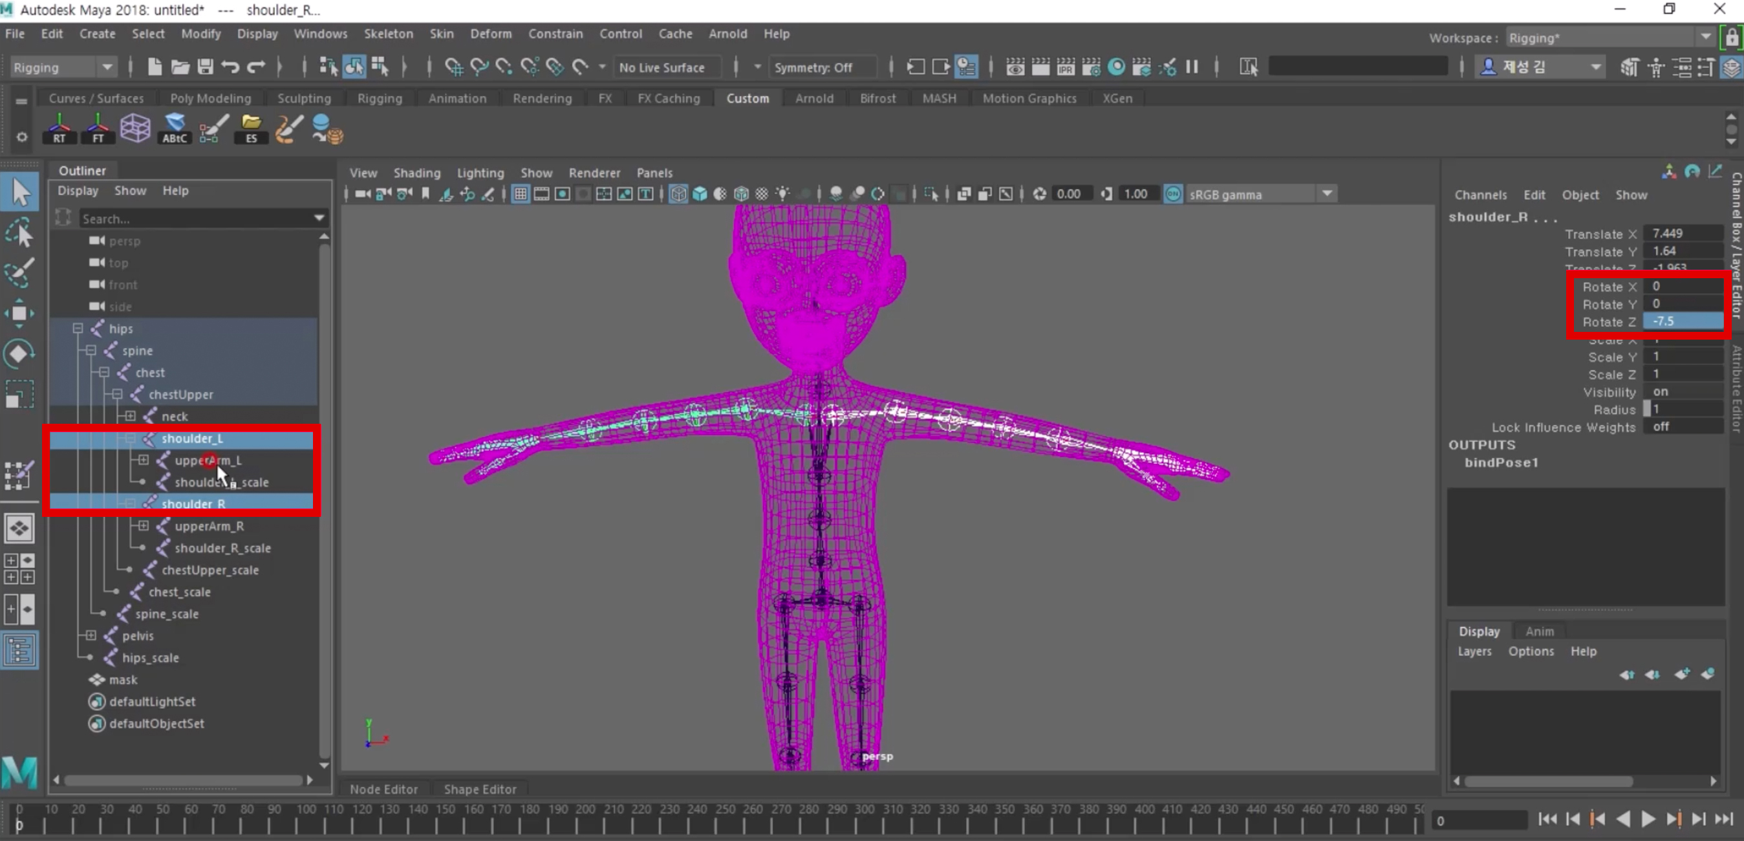
Task: Select the Move tool in toolbox
Action: click(19, 314)
